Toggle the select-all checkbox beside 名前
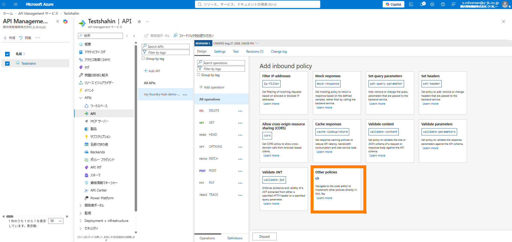The height and width of the screenshot is (242, 512). click(7, 54)
